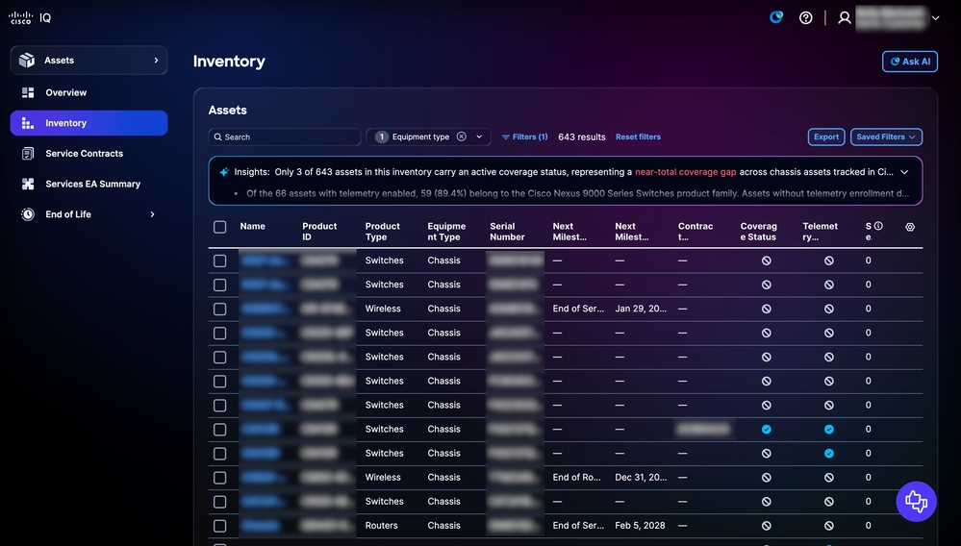Expand the Insights banner chevron
The image size is (961, 546).
pos(904,172)
